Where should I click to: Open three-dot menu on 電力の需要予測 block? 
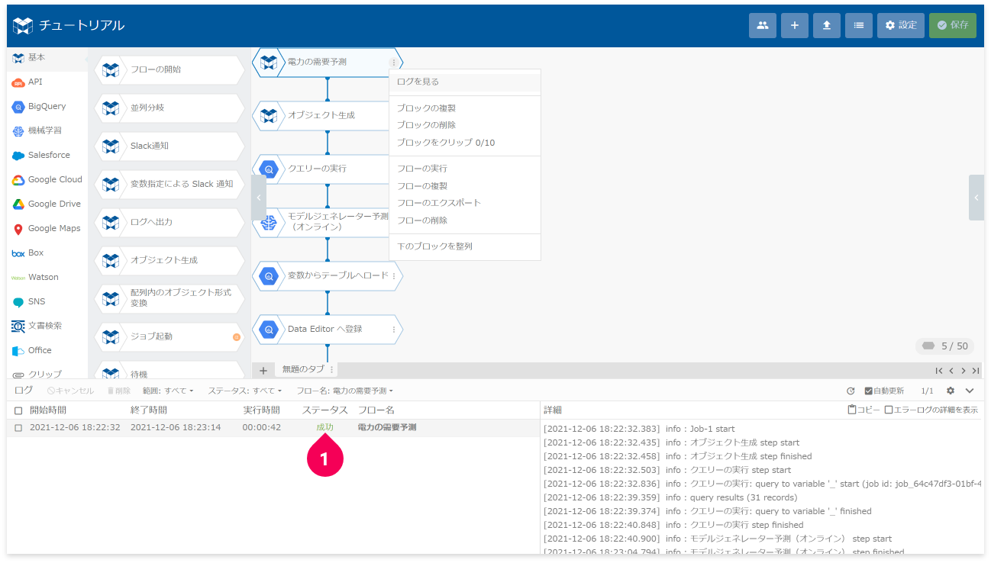pos(394,63)
